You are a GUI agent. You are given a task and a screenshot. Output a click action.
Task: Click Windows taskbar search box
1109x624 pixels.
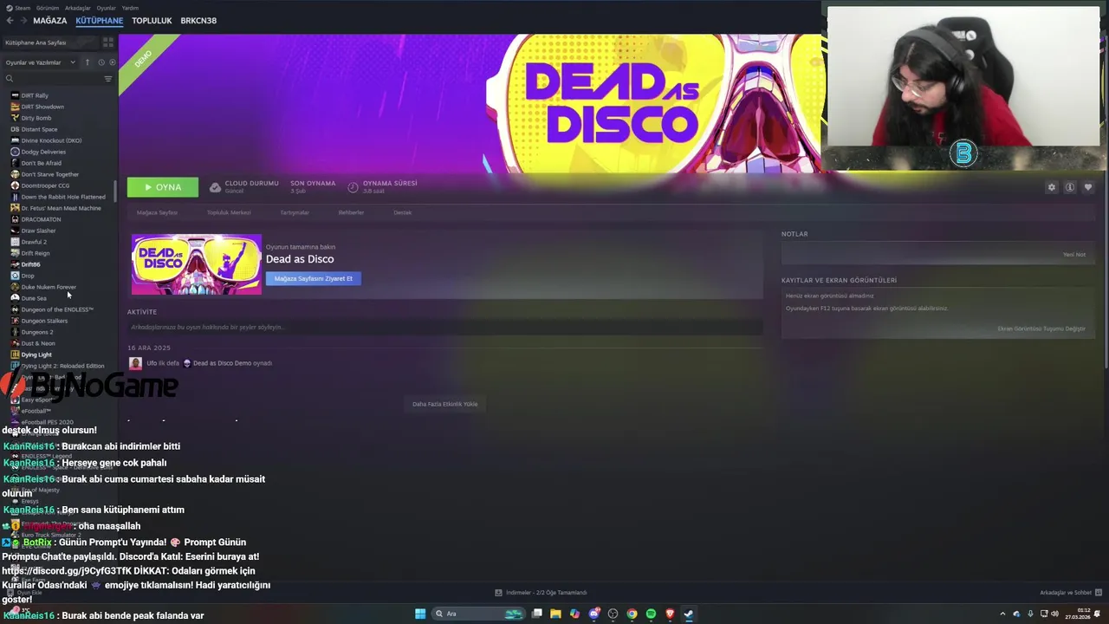coord(477,614)
